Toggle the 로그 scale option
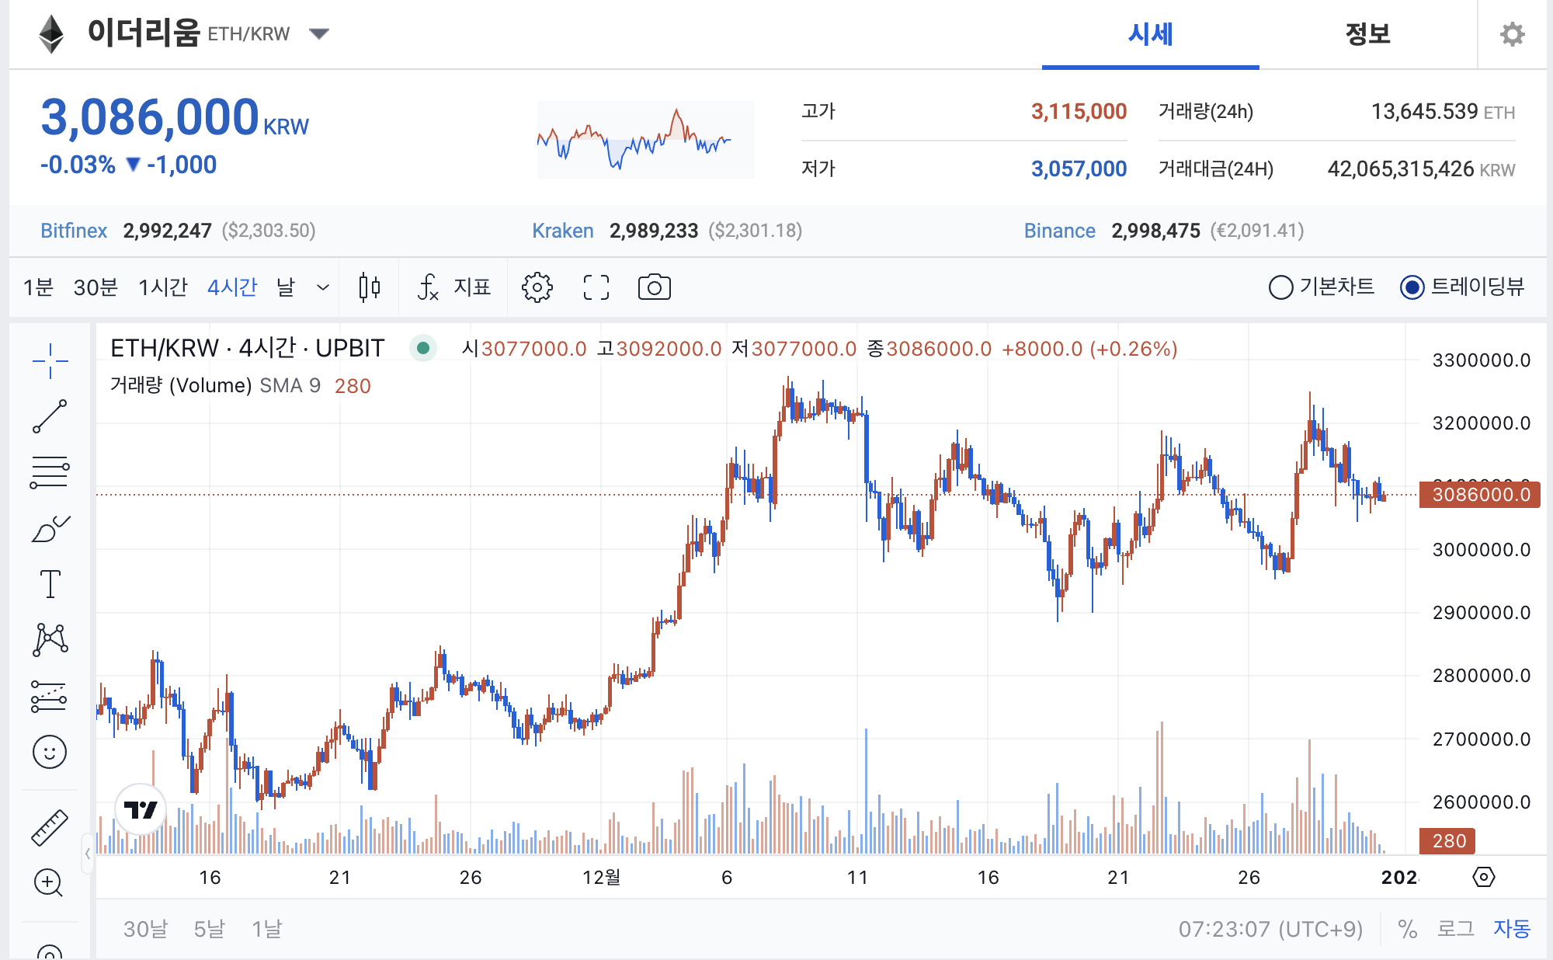The image size is (1553, 960). (x=1455, y=929)
